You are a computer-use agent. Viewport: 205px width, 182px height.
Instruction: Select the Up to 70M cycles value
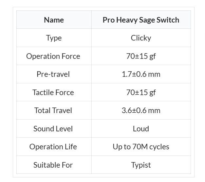coord(141,147)
